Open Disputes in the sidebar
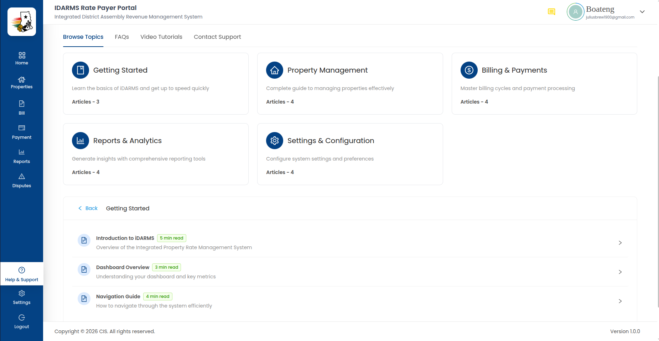659x341 pixels. [x=22, y=180]
